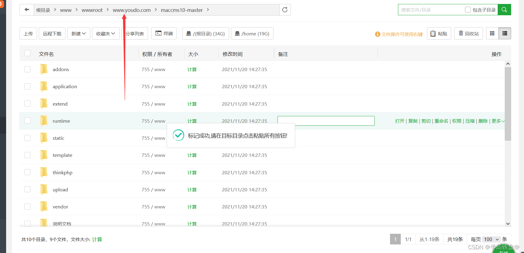This screenshot has height=253, width=524.
Task: Click Delete (删除) for runtime folder
Action: 483,121
